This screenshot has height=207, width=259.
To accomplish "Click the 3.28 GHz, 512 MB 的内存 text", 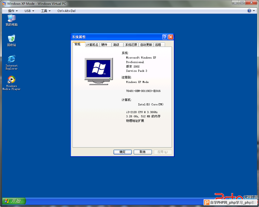I will pyautogui.click(x=143, y=116).
